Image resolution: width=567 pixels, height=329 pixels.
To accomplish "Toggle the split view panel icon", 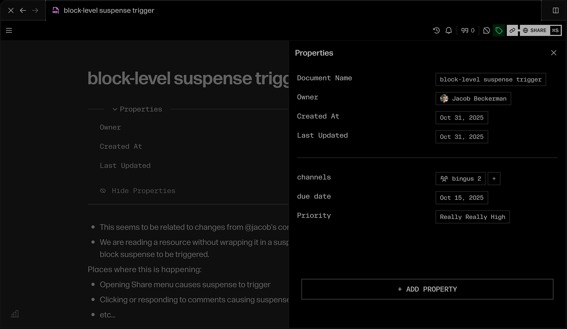I will (556, 10).
